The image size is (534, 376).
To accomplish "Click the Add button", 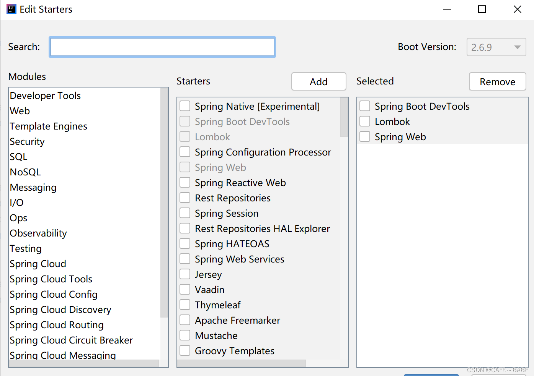I will [319, 81].
